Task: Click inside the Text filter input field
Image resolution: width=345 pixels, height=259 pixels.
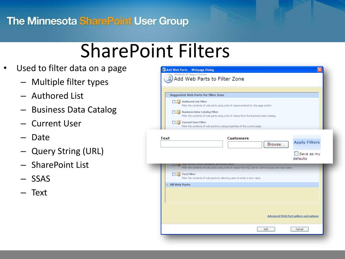Action: 192,144
